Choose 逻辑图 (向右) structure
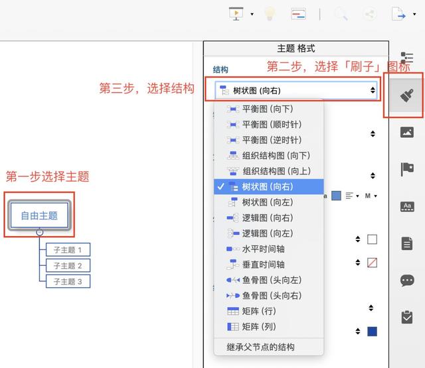Viewport: 425px width, 368px height. [x=269, y=218]
